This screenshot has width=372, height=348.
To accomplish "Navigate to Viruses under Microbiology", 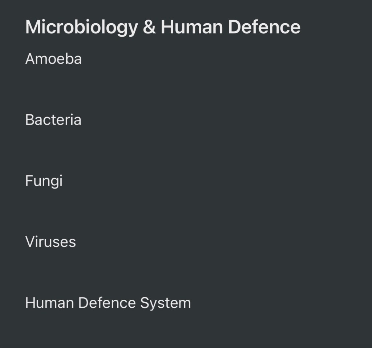I will 50,242.
